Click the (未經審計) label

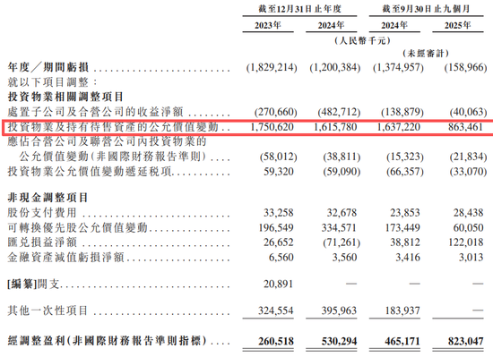426,53
